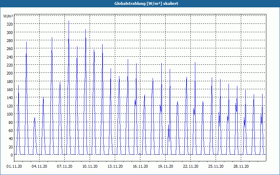Click the date label 07.11.20

[x=65, y=167]
